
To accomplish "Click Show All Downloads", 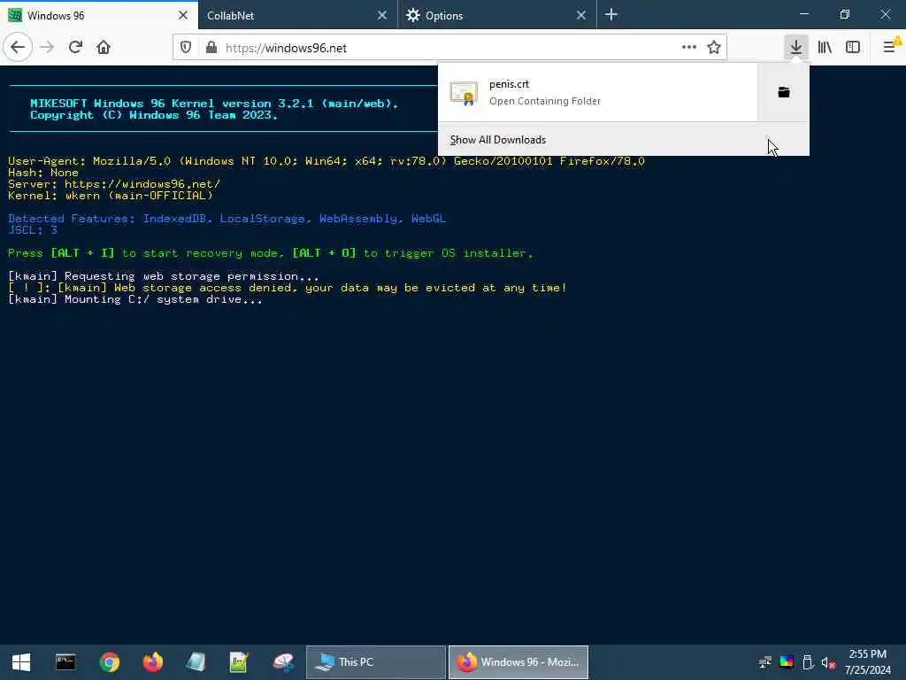I will [x=624, y=140].
